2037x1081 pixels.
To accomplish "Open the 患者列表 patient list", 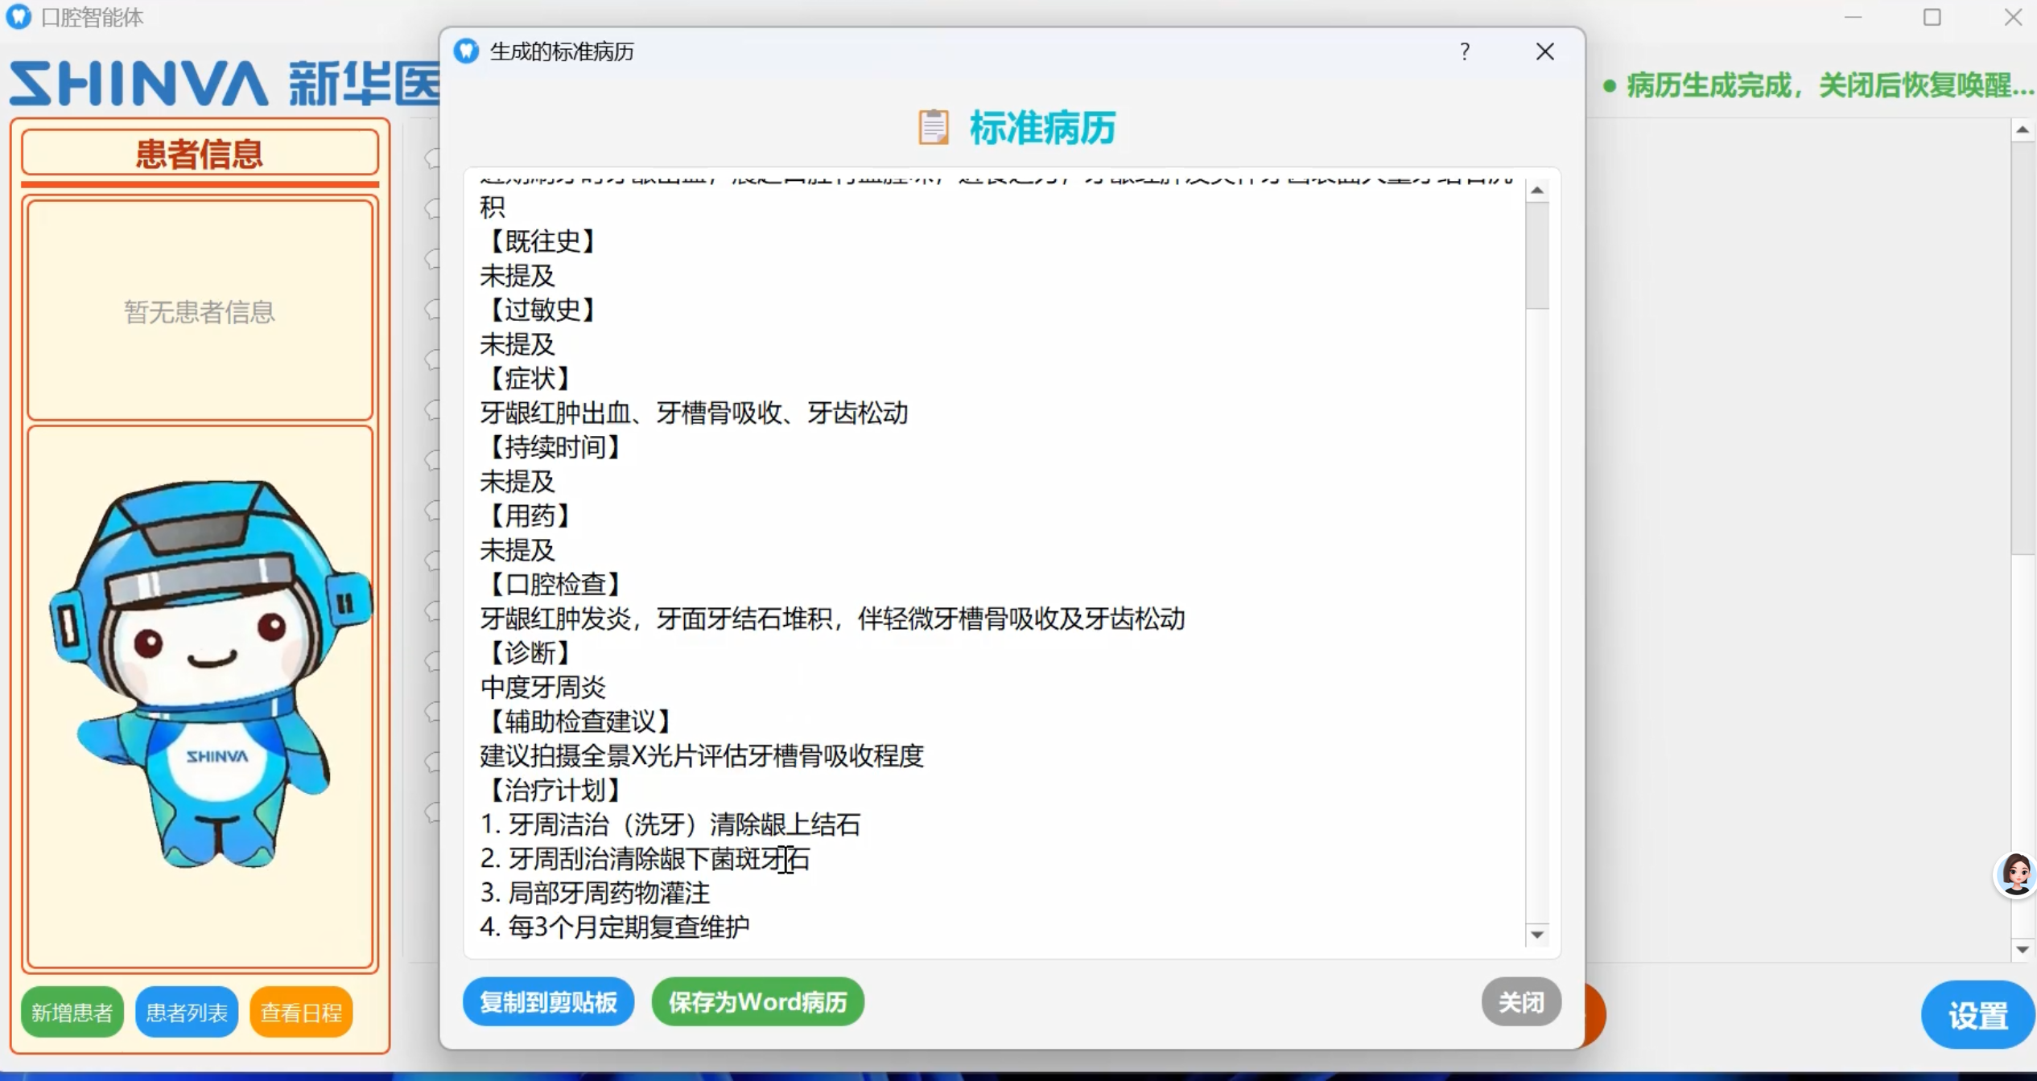I will click(187, 1012).
